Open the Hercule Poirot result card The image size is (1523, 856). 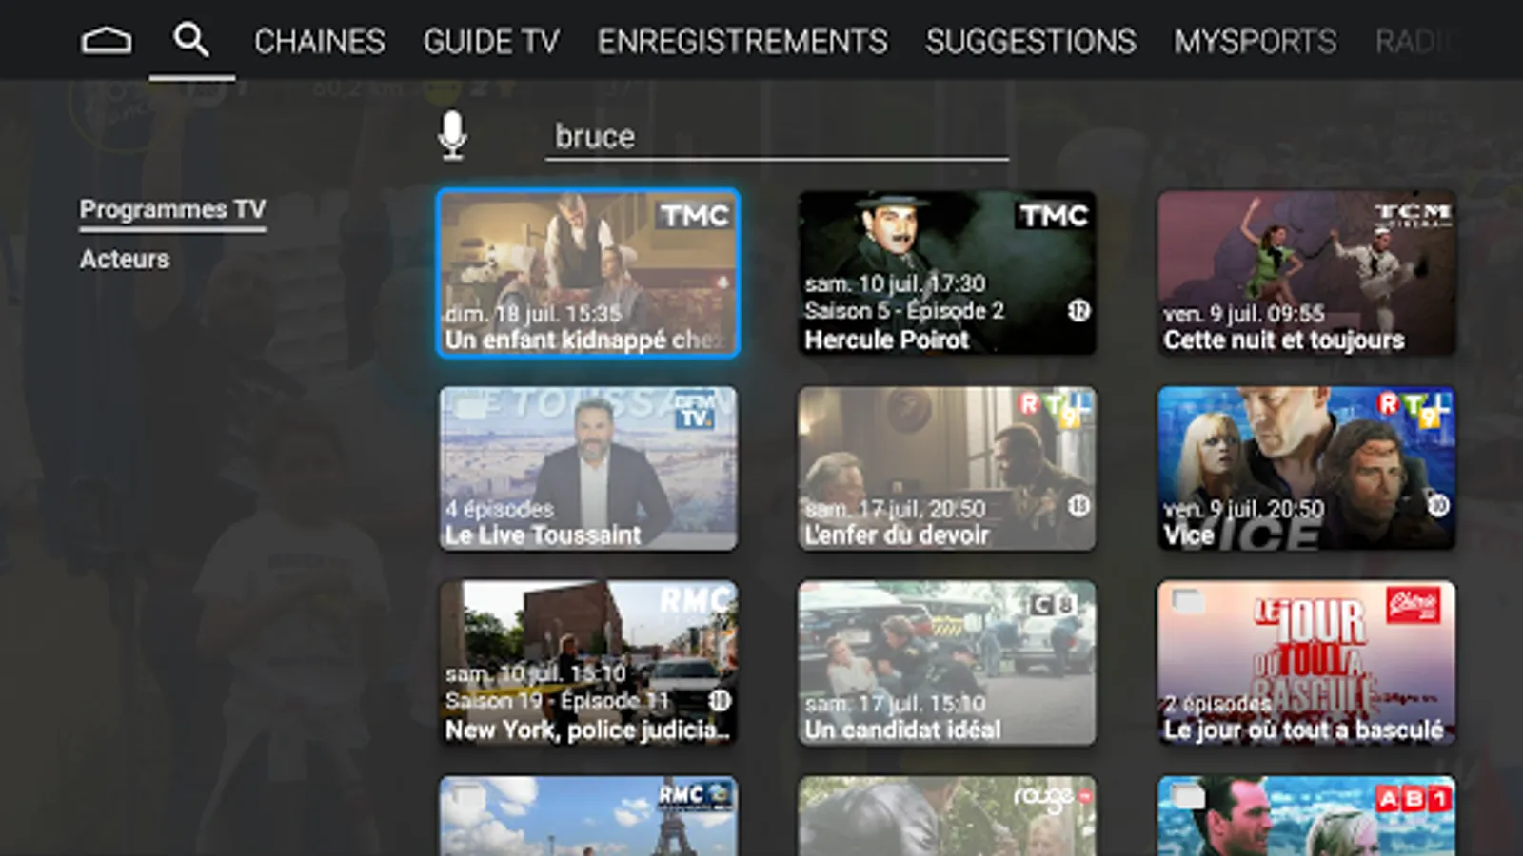point(947,274)
